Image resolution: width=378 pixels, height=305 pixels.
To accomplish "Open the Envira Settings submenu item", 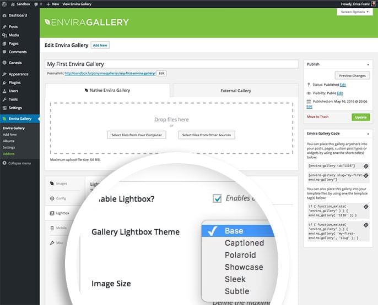I will click(x=9, y=147).
